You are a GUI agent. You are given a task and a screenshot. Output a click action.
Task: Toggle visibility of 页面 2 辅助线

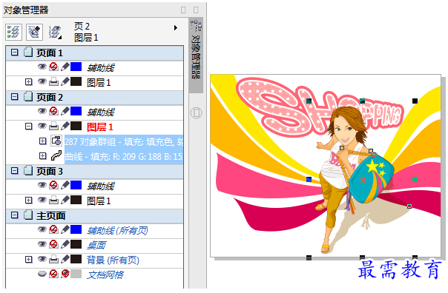coord(42,111)
